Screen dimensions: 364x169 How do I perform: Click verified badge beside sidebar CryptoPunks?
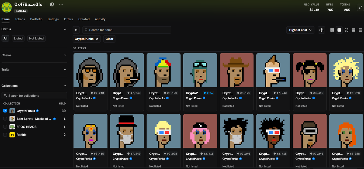(x=37, y=111)
